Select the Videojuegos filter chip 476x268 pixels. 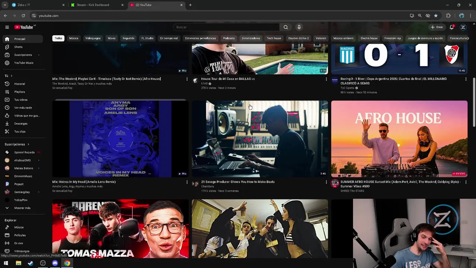(93, 38)
